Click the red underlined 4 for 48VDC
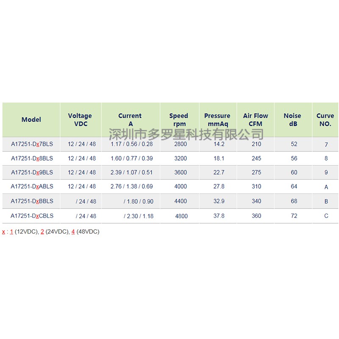 tap(73, 232)
